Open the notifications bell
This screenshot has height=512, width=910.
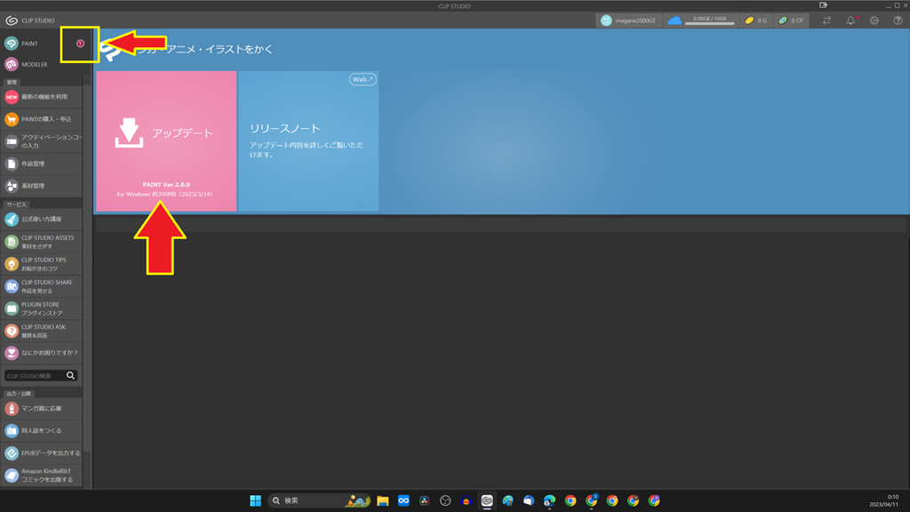coord(850,20)
